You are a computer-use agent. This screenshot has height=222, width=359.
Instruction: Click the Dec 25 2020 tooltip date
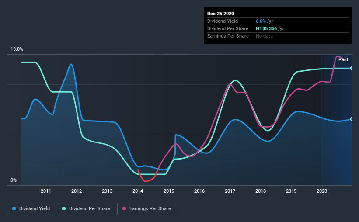coord(220,14)
